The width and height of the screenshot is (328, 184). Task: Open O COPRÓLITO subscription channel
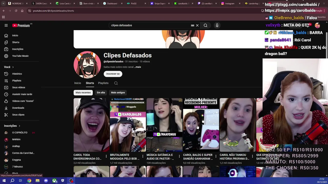19,133
